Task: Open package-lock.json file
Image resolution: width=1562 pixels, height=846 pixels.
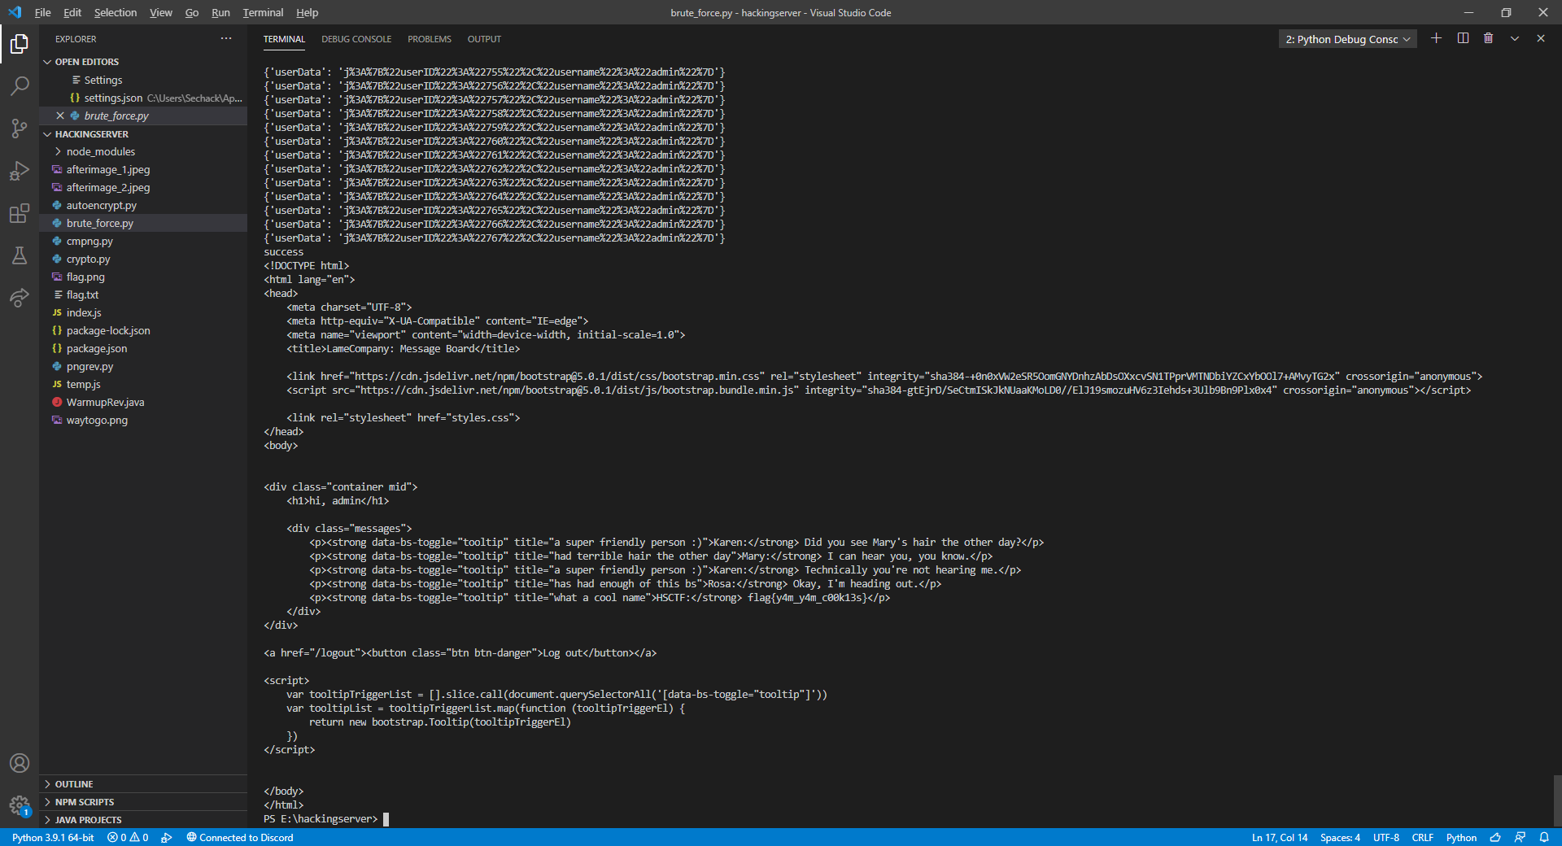Action: click(143, 331)
